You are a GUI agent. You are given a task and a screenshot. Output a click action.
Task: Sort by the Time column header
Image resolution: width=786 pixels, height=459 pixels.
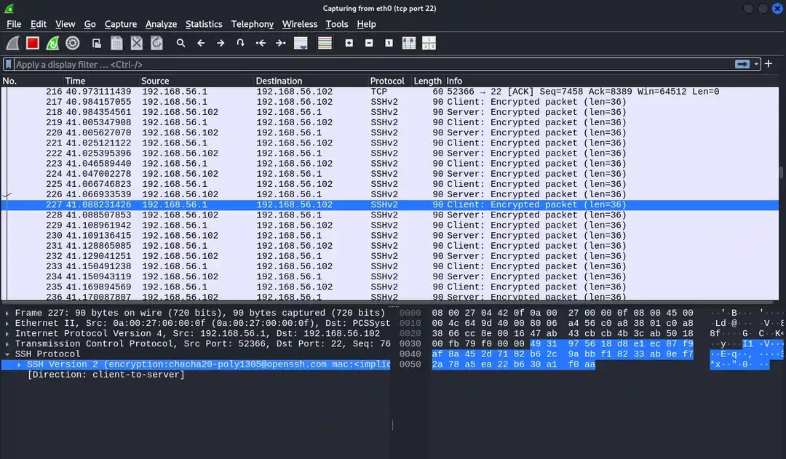click(x=100, y=81)
